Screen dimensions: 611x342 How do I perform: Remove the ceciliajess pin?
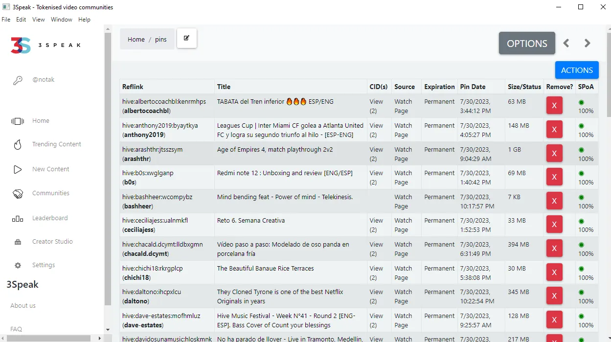coord(554,225)
